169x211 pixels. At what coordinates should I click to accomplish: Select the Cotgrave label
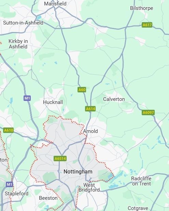[x=138, y=208]
